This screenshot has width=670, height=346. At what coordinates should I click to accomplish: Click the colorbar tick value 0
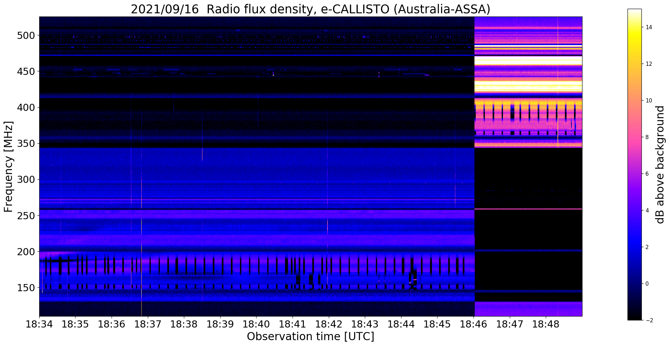[647, 284]
